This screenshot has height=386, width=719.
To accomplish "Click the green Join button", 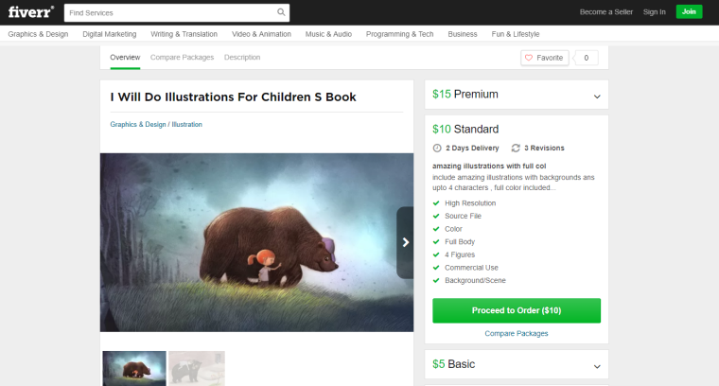I will tap(690, 12).
